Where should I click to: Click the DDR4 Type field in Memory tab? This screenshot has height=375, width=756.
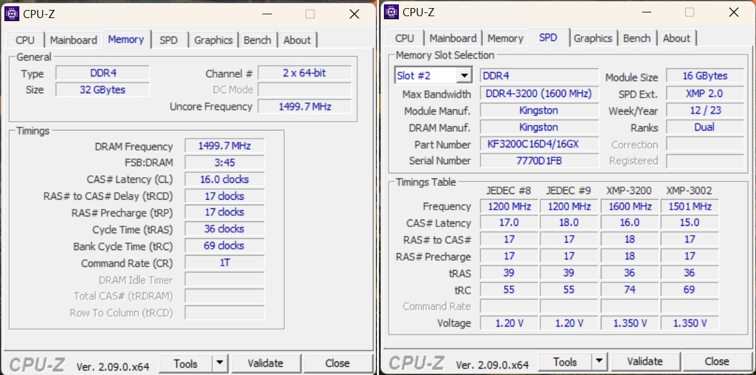[103, 73]
